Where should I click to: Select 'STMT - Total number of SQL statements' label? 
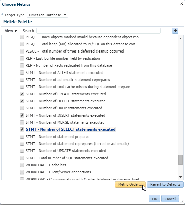[67, 158]
